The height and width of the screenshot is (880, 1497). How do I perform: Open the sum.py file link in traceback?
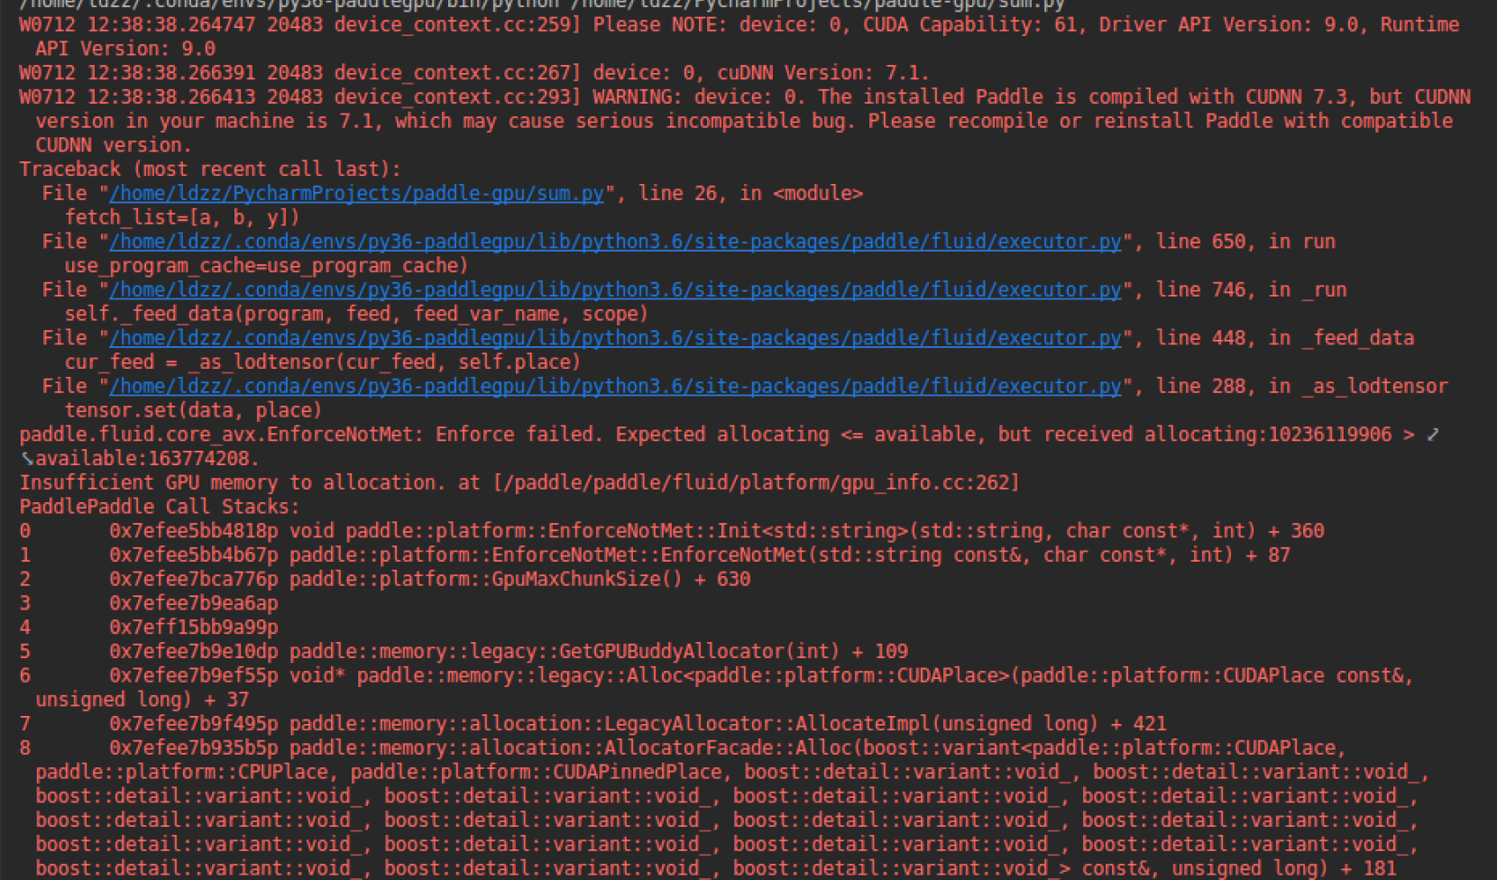tap(357, 193)
